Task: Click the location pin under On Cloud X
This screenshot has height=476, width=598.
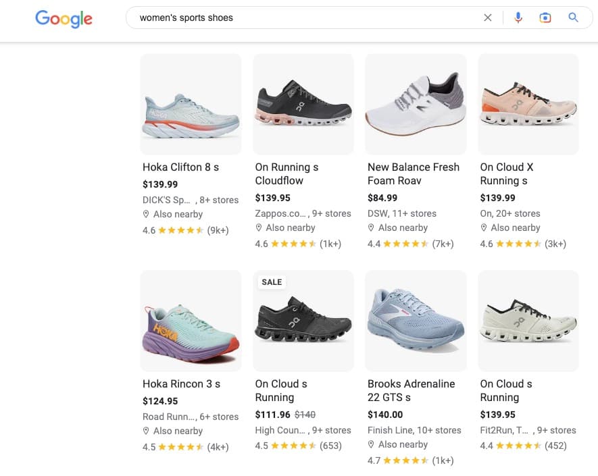Action: point(484,228)
